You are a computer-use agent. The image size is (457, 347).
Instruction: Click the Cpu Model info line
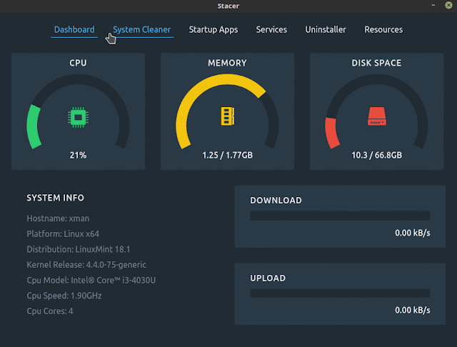pos(91,281)
